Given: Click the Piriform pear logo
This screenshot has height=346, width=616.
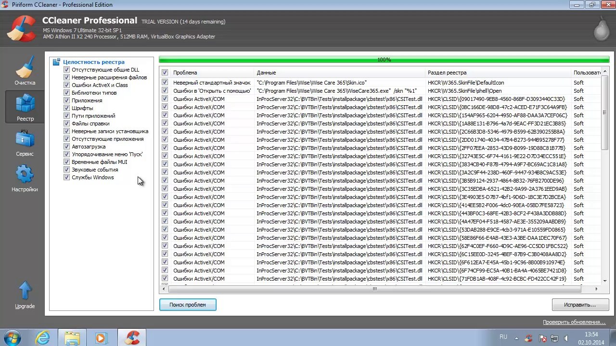Looking at the screenshot, I should pyautogui.click(x=601, y=30).
